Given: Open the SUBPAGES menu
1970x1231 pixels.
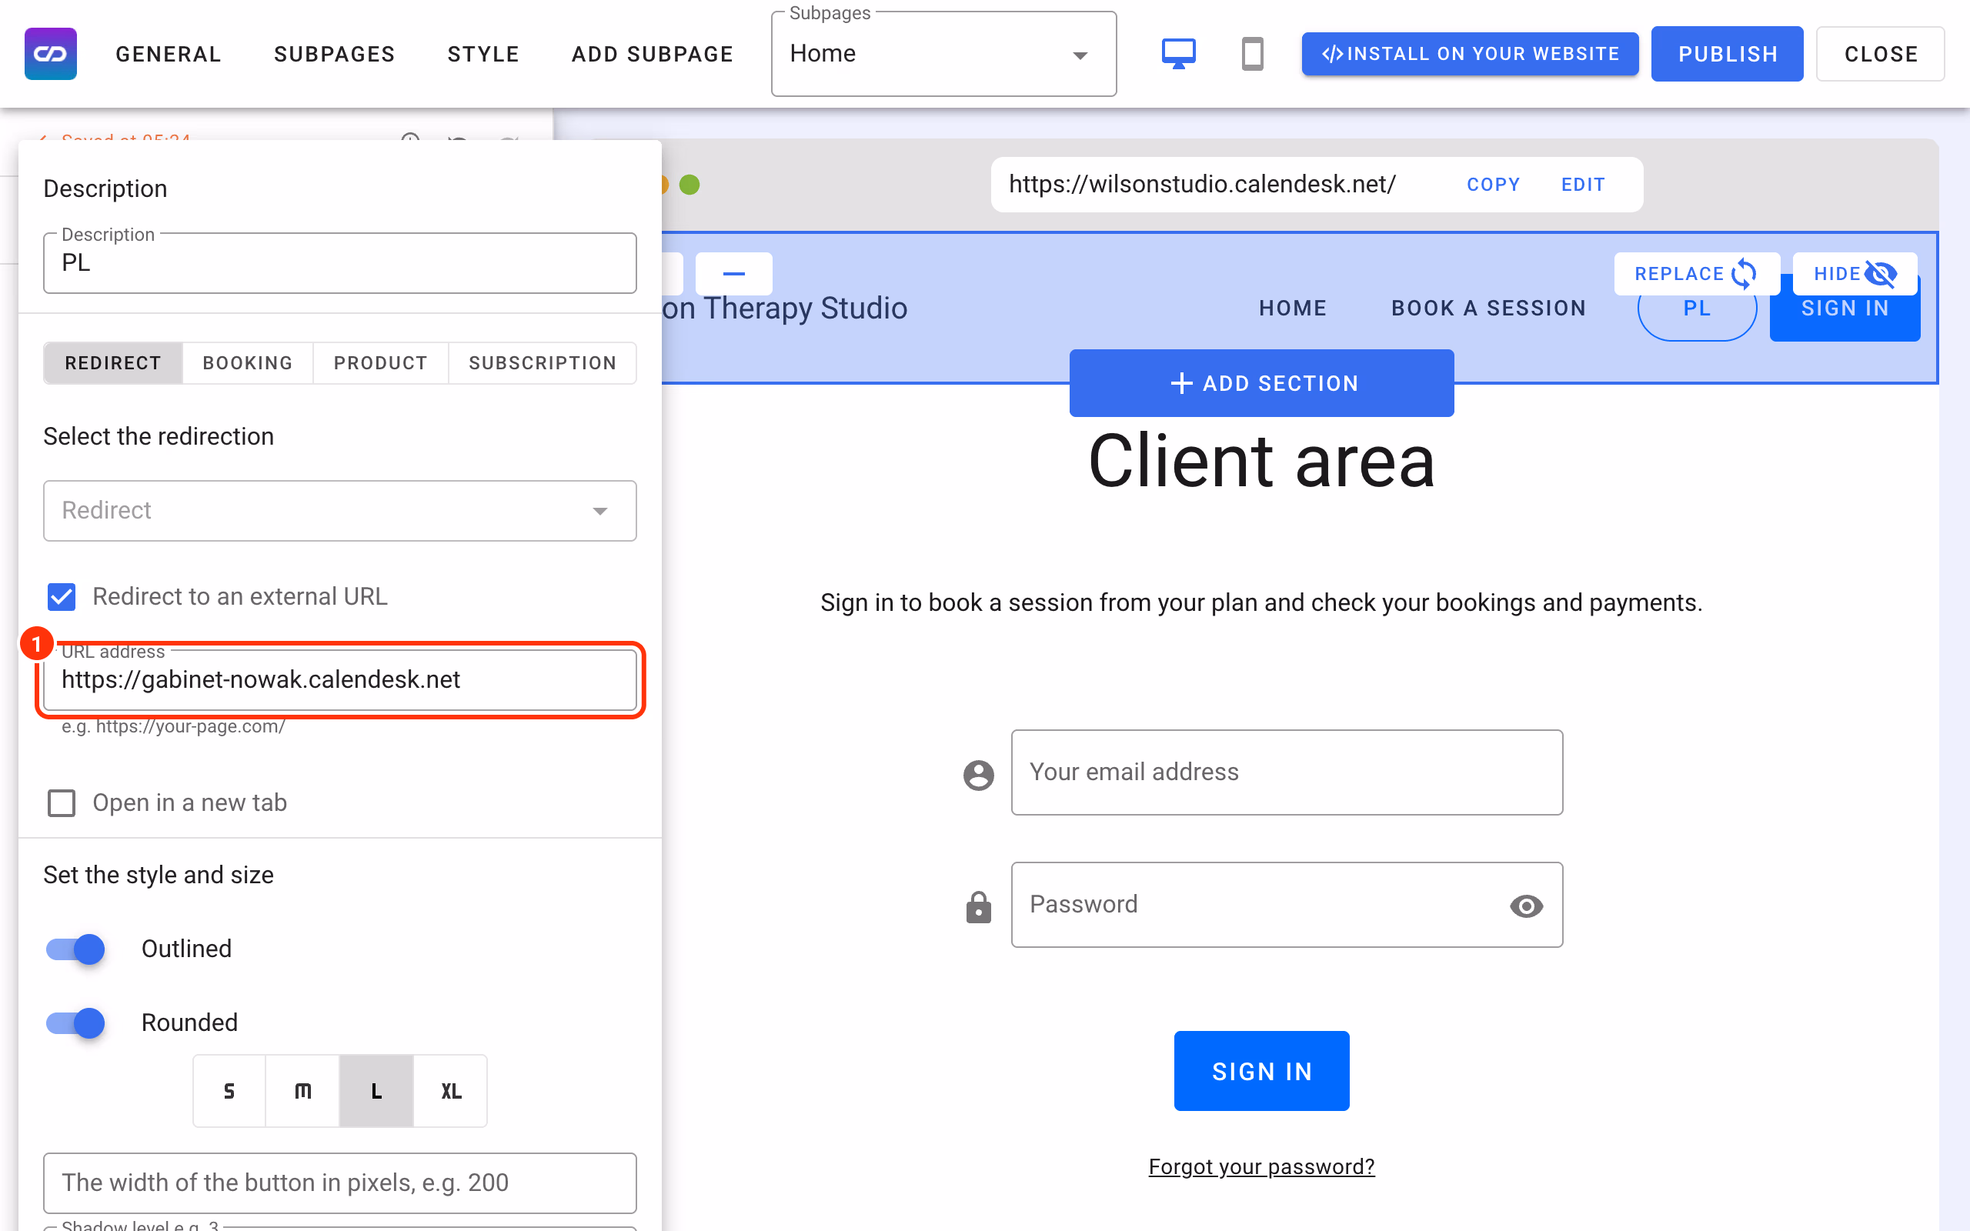Looking at the screenshot, I should click(x=335, y=54).
